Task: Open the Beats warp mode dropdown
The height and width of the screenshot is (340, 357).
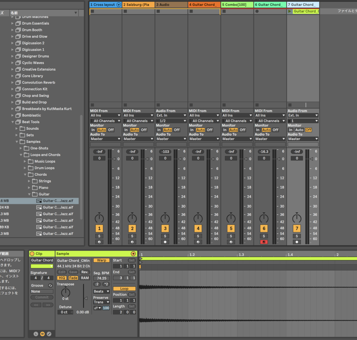Action: [101, 291]
